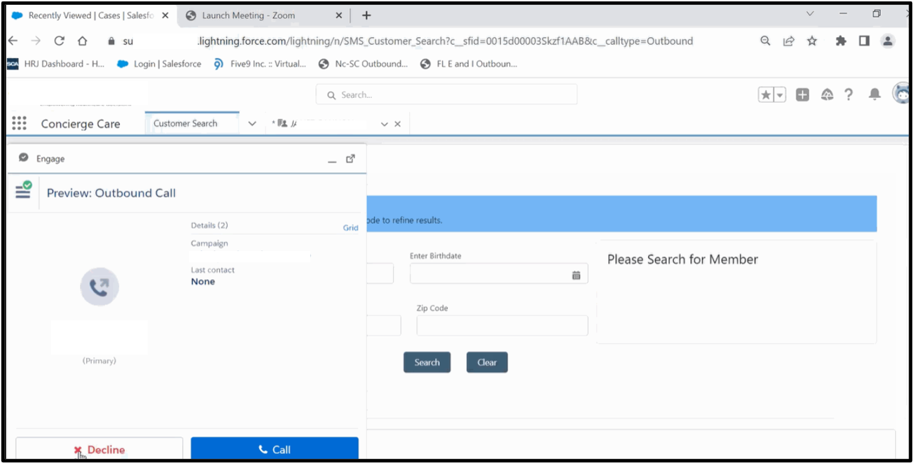Open Five9 Inc. Virtual bookmark
The image size is (915, 463).
(260, 64)
